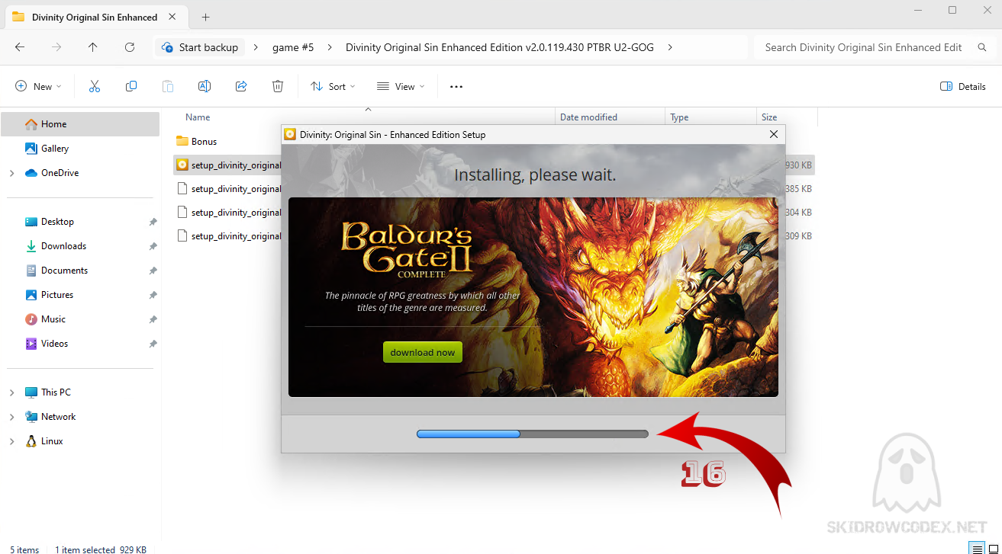Screen dimensions: 1002x554
Task: Click the Rename icon in toolbar
Action: pos(205,87)
